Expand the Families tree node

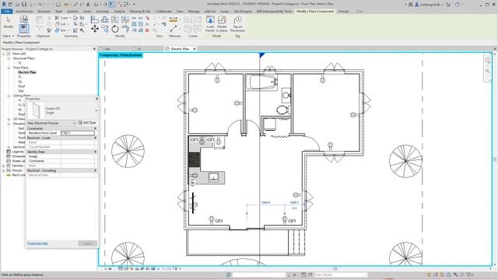coord(4,166)
